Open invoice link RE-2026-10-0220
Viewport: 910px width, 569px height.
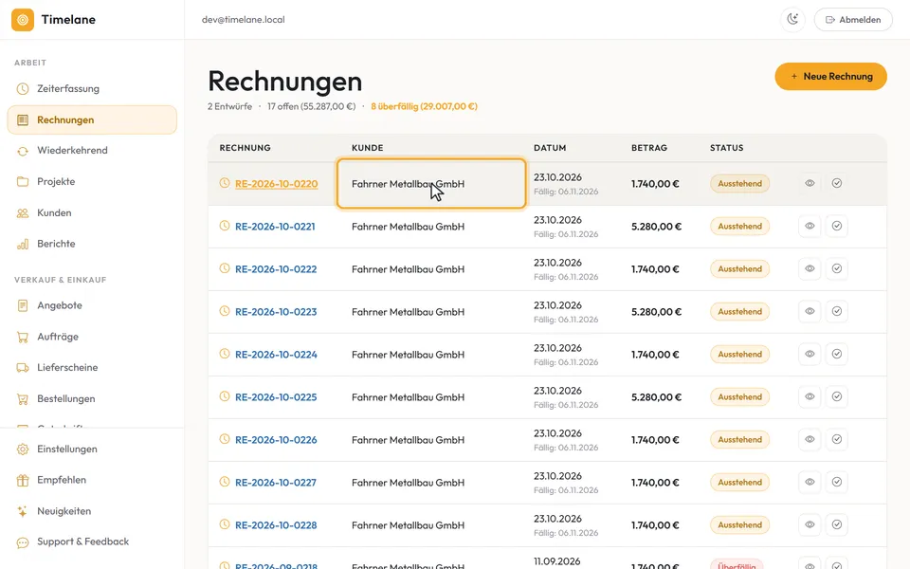tap(276, 184)
